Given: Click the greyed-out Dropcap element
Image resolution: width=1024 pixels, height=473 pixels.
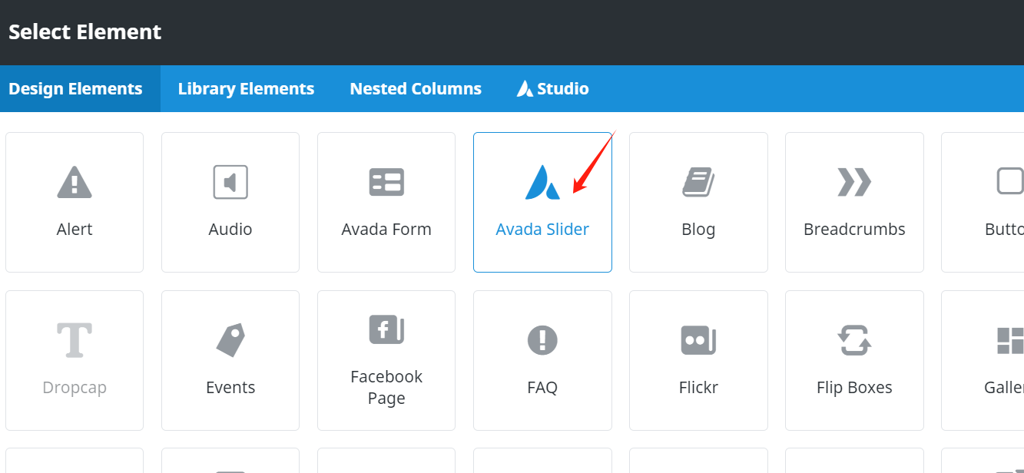Looking at the screenshot, I should point(74,360).
